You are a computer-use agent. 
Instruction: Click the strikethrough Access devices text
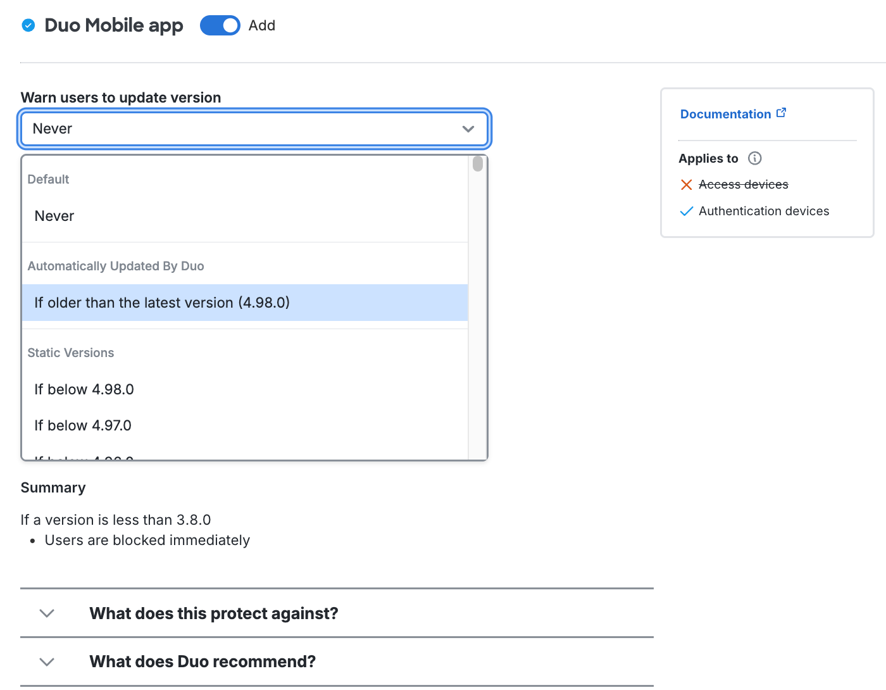(743, 184)
